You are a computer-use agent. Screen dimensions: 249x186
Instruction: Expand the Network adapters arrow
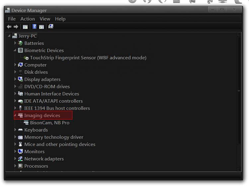tap(15, 158)
